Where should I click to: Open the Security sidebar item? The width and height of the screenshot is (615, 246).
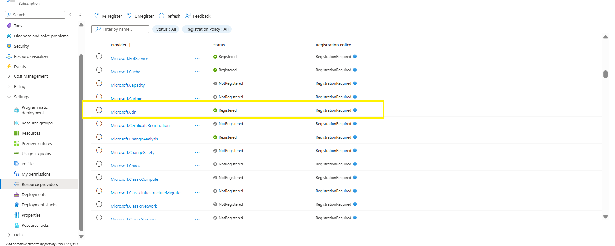click(21, 46)
